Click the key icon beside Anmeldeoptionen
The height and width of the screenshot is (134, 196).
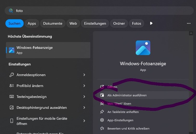[12, 75]
